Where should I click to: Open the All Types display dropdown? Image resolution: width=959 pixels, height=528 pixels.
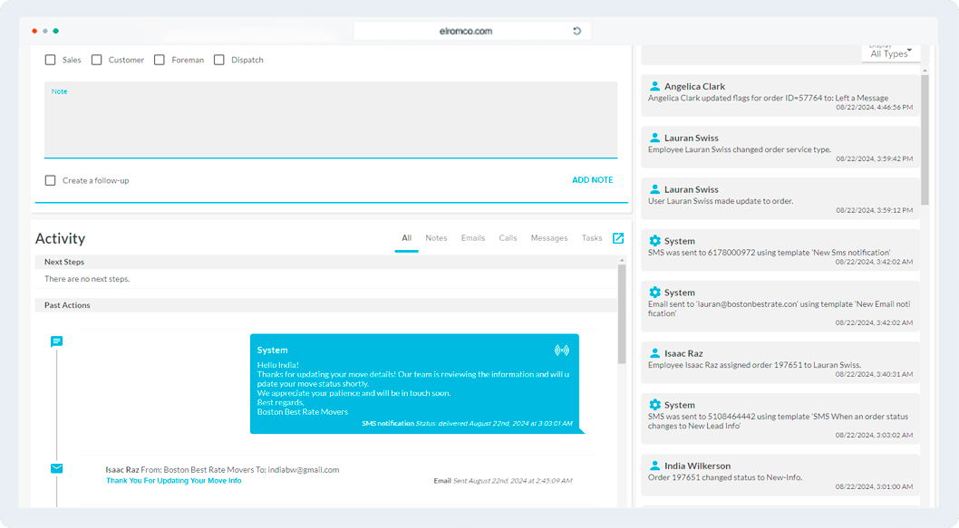[x=890, y=53]
